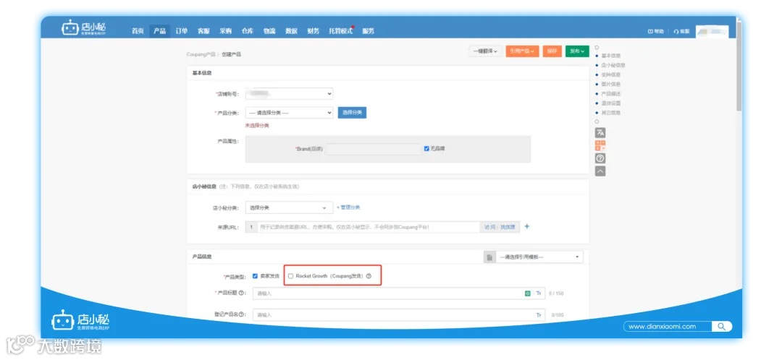Viewport: 782px width, 360px height.
Task: Open the user account avatar at top right
Action: pyautogui.click(x=712, y=31)
